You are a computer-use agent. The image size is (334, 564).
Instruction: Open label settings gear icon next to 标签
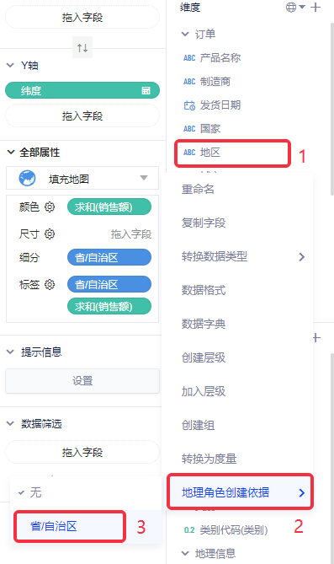coord(50,284)
